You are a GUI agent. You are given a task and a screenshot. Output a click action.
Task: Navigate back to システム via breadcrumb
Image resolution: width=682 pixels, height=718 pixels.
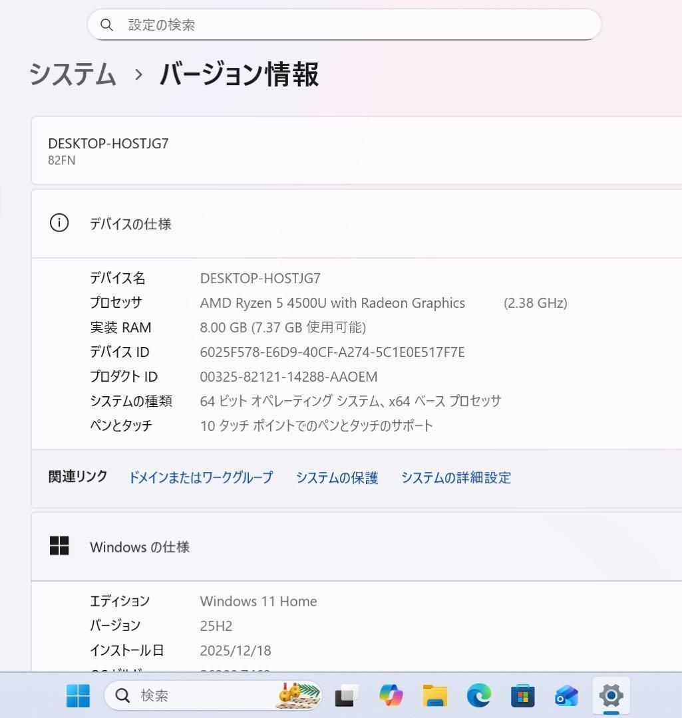click(x=72, y=75)
